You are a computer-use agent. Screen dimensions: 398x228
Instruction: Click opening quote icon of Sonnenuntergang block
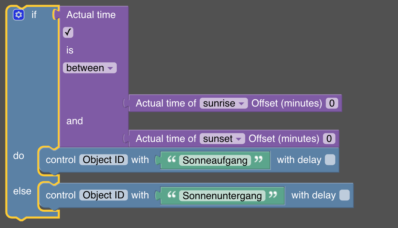click(172, 195)
